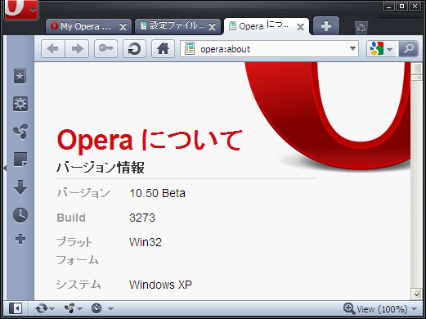Click the build number '3273'
The height and width of the screenshot is (319, 426).
click(x=142, y=218)
